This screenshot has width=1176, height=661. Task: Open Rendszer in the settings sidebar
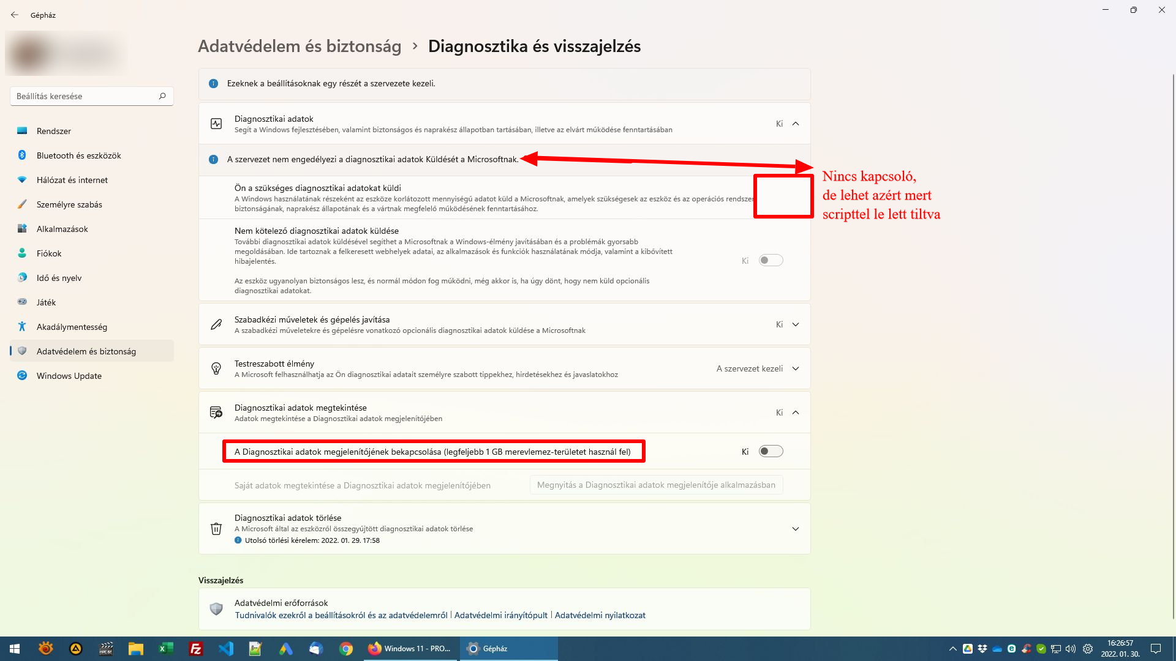click(x=92, y=131)
